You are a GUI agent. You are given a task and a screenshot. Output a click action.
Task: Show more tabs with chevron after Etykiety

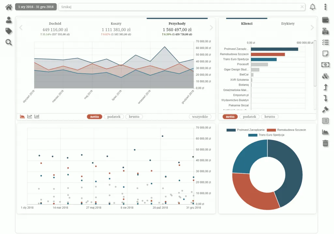click(x=312, y=28)
